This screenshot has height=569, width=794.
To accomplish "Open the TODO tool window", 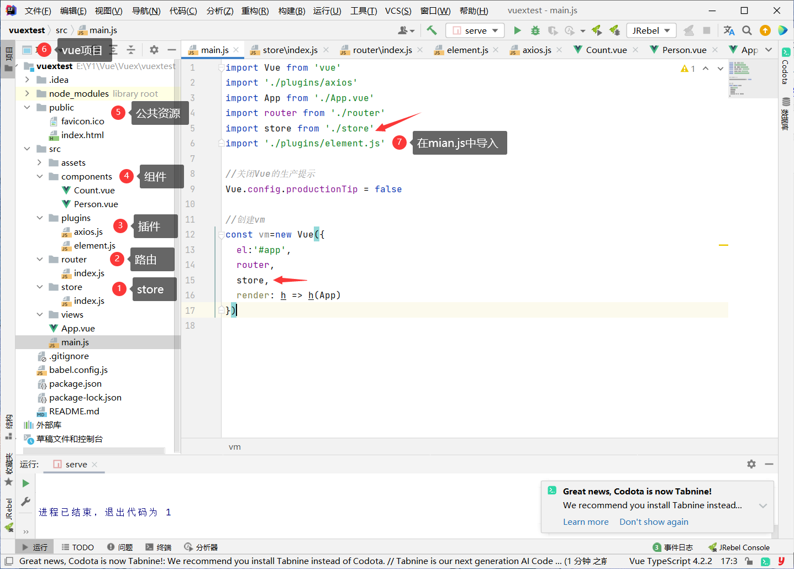I will tap(77, 547).
